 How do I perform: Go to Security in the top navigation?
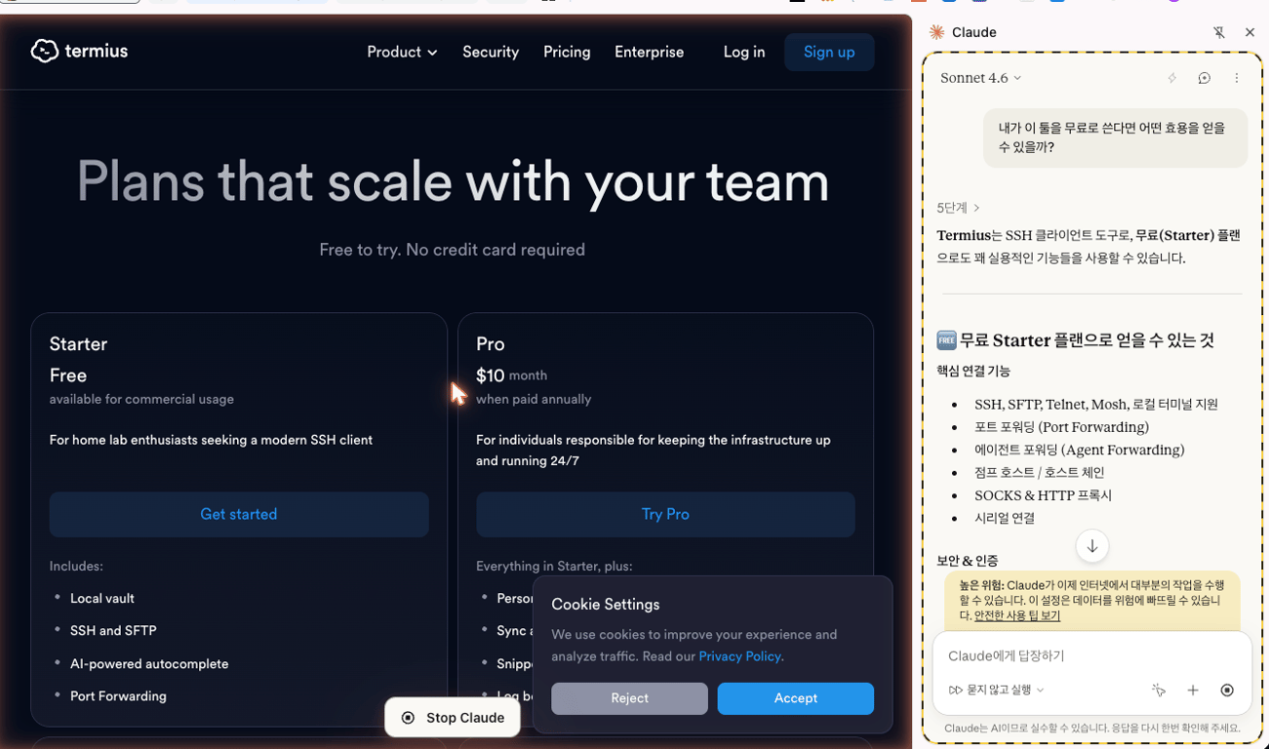click(491, 52)
